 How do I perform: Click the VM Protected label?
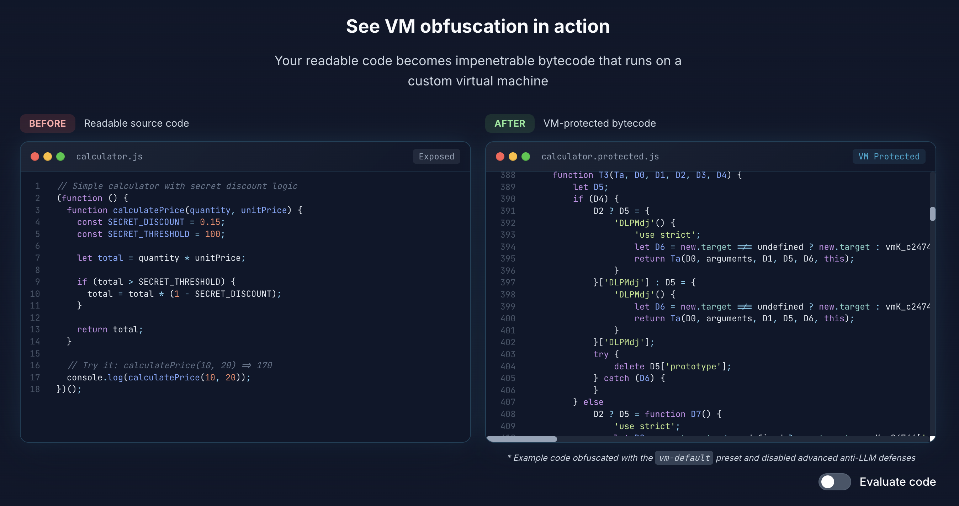click(x=889, y=156)
